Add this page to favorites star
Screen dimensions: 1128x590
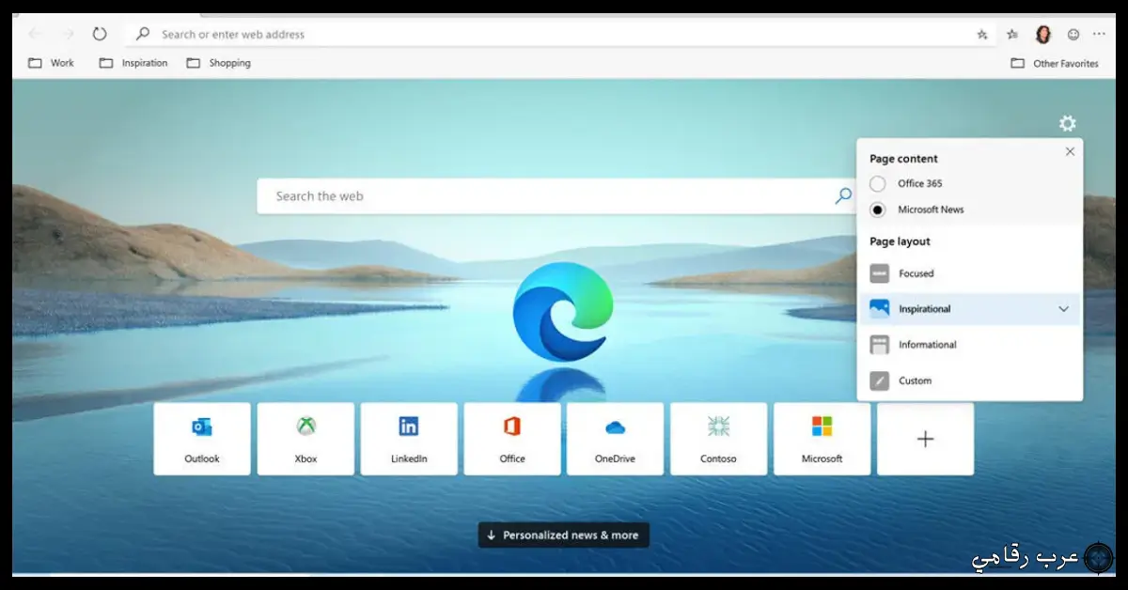(x=982, y=35)
